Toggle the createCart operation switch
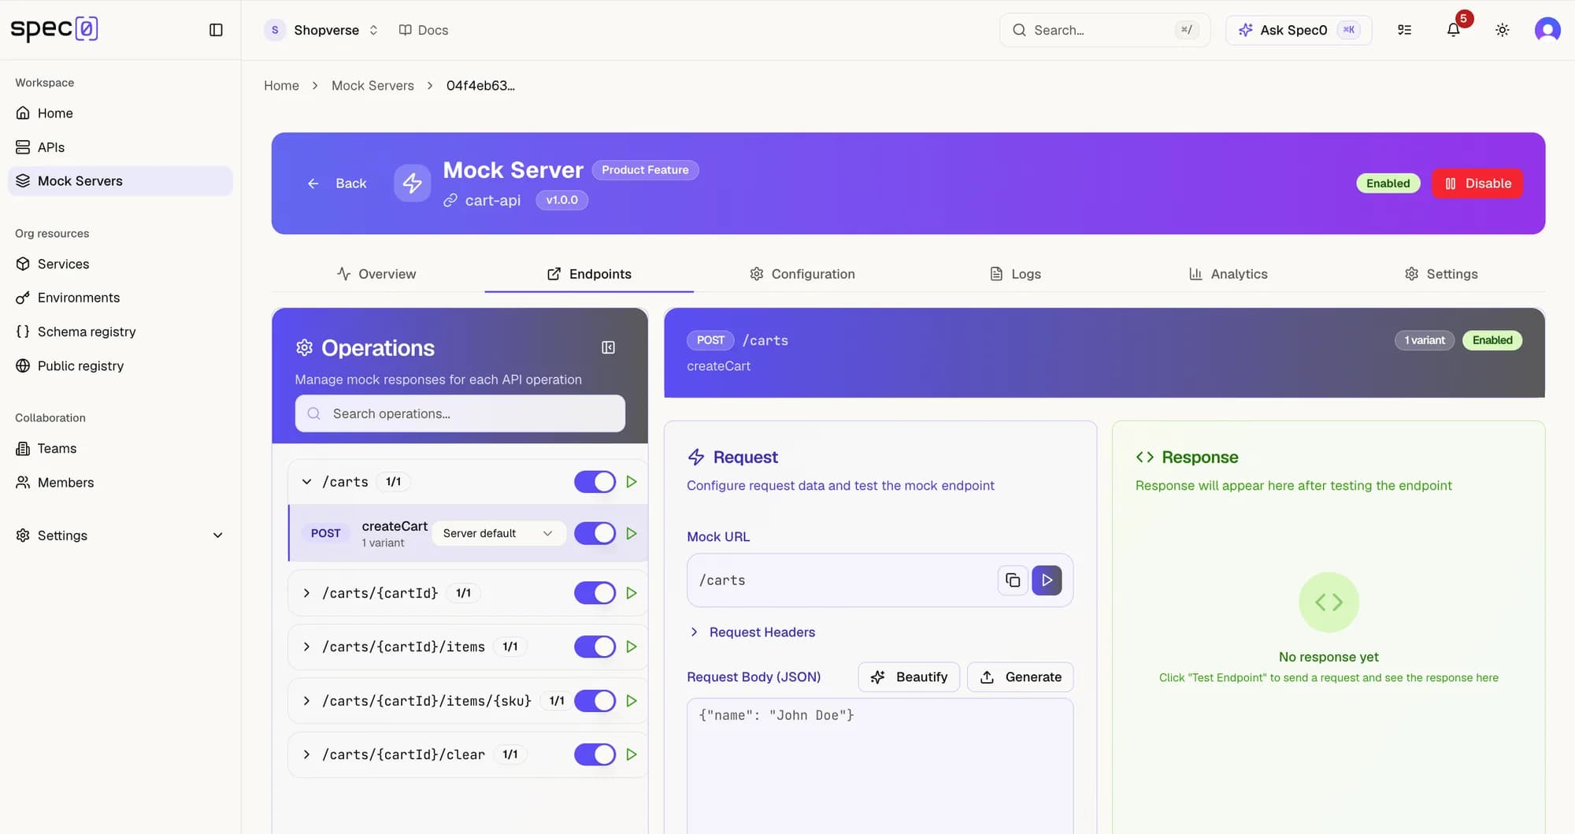The width and height of the screenshot is (1575, 834). (x=595, y=533)
